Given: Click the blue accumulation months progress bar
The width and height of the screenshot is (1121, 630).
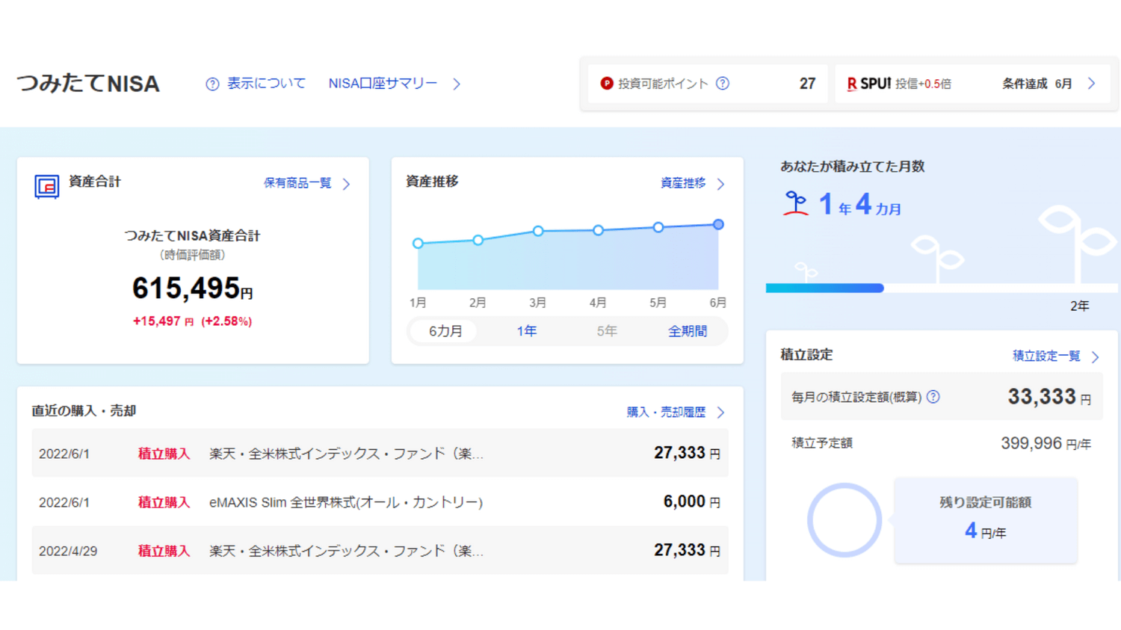Looking at the screenshot, I should coord(825,288).
